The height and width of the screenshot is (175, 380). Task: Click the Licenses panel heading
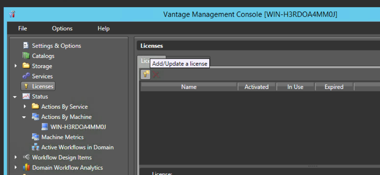[152, 46]
